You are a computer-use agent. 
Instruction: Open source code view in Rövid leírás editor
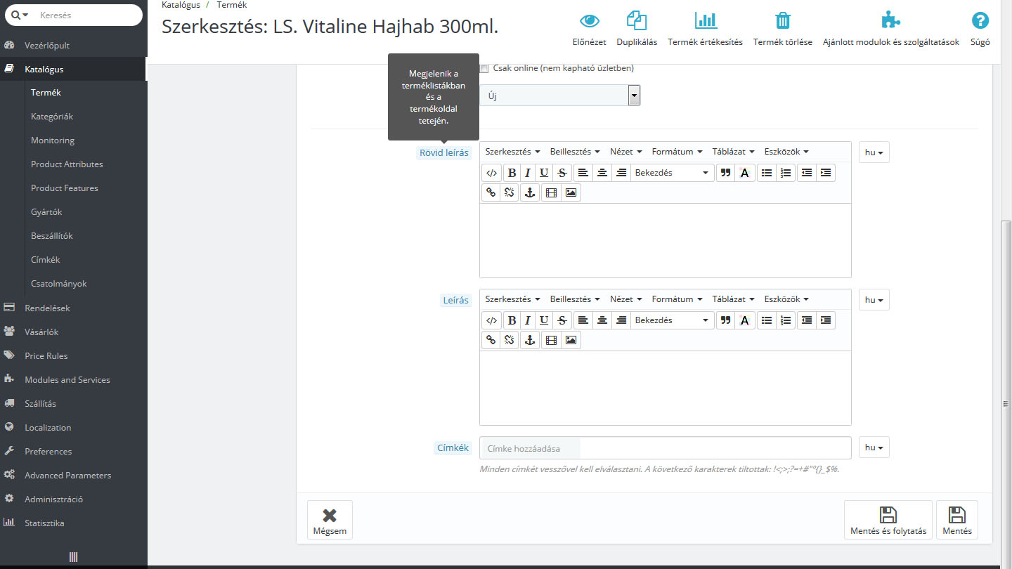pyautogui.click(x=492, y=173)
